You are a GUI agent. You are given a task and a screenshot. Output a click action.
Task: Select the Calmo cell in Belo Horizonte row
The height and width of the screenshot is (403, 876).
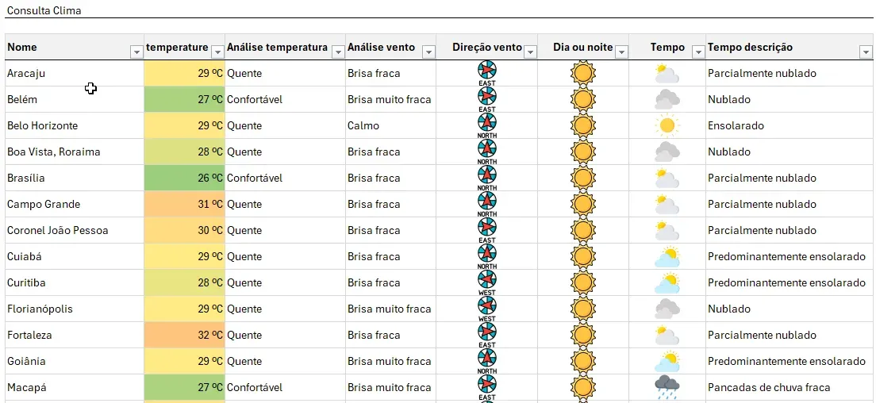coord(390,125)
